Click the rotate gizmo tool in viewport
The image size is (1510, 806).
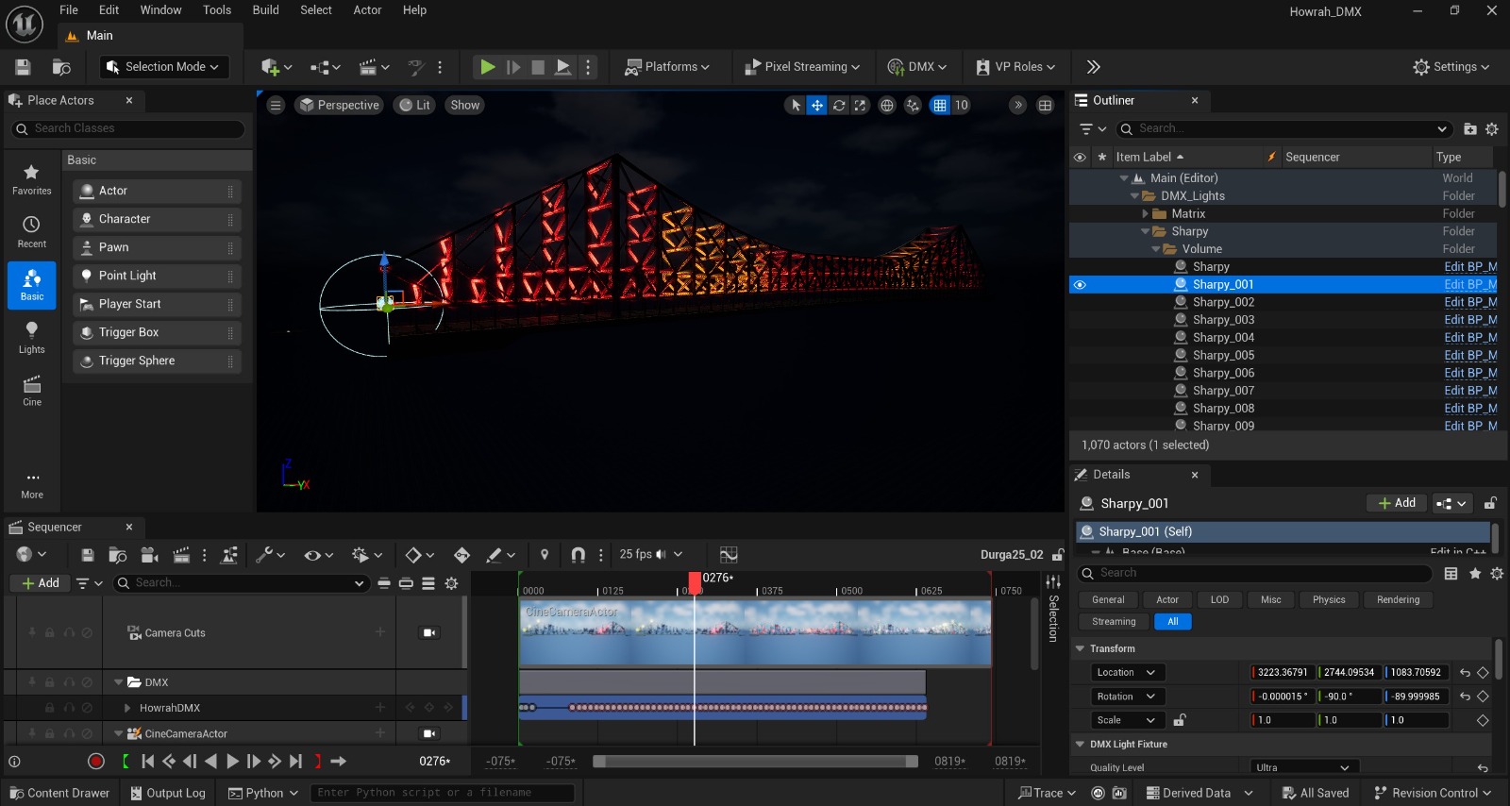coord(839,106)
